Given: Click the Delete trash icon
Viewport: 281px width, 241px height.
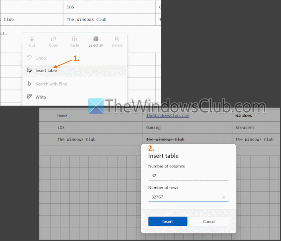Looking at the screenshot, I should coord(117,39).
